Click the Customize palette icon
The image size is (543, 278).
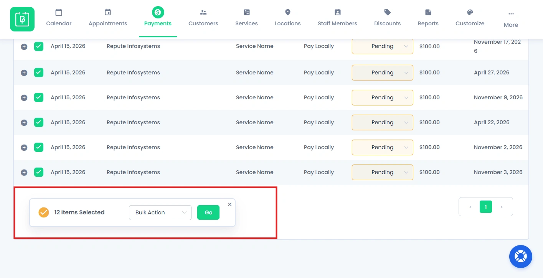(x=470, y=12)
